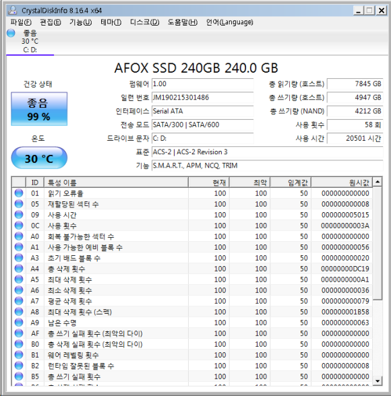The height and width of the screenshot is (396, 391).
Task: Click the scrollbar down arrow
Action: pyautogui.click(x=378, y=381)
